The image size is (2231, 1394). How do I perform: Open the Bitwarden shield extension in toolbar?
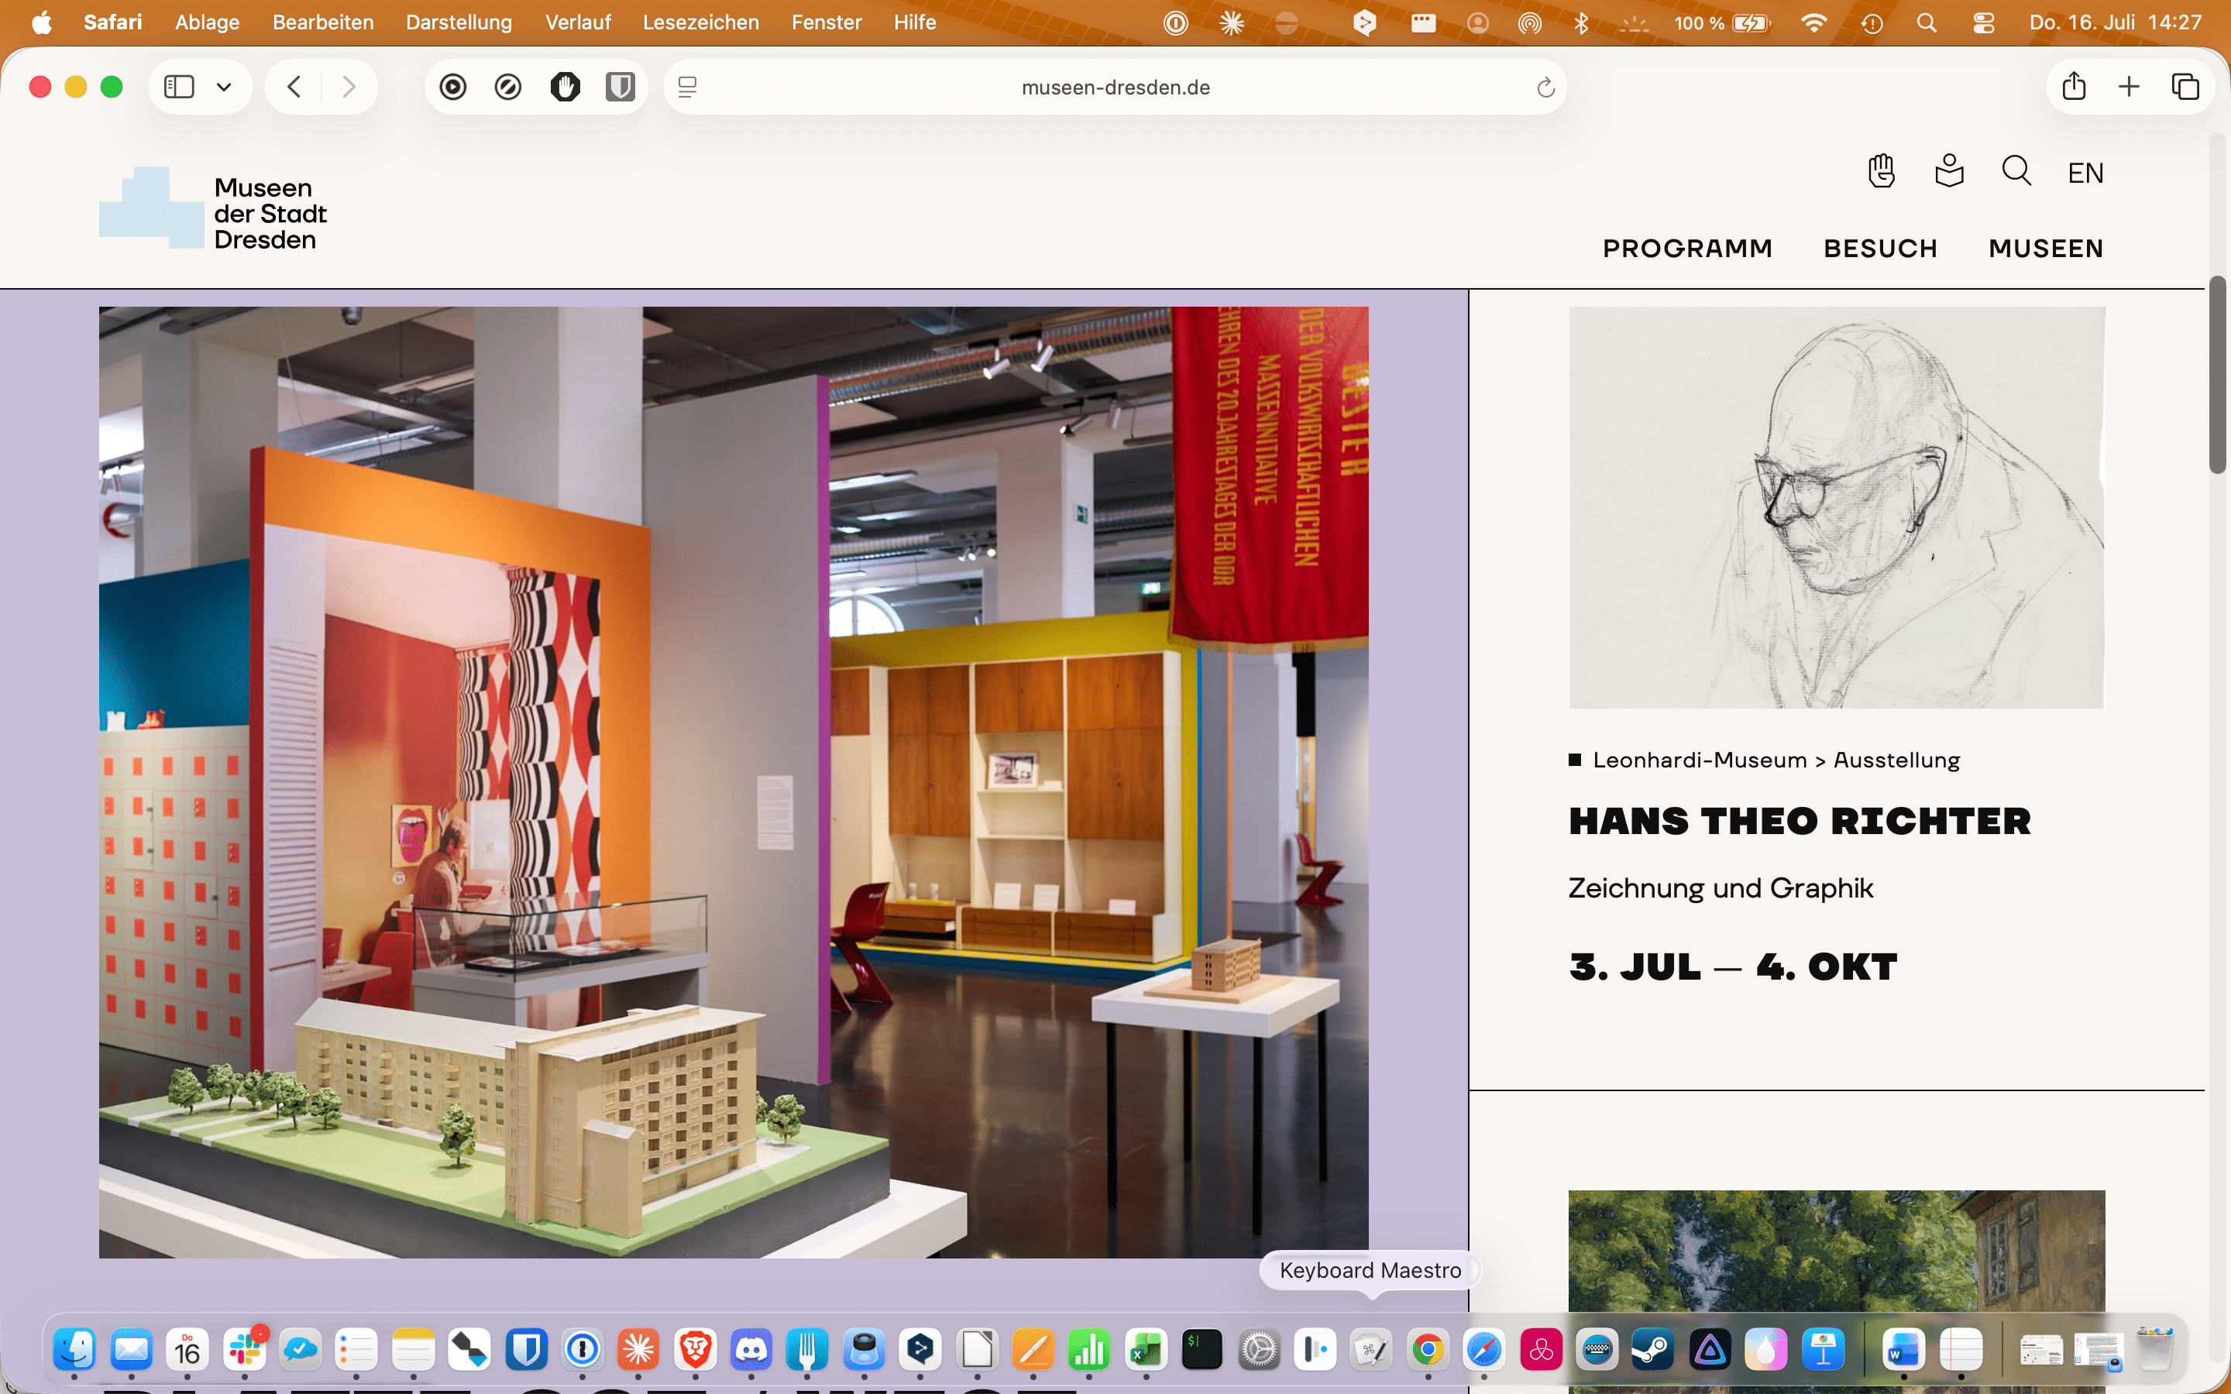[x=620, y=87]
